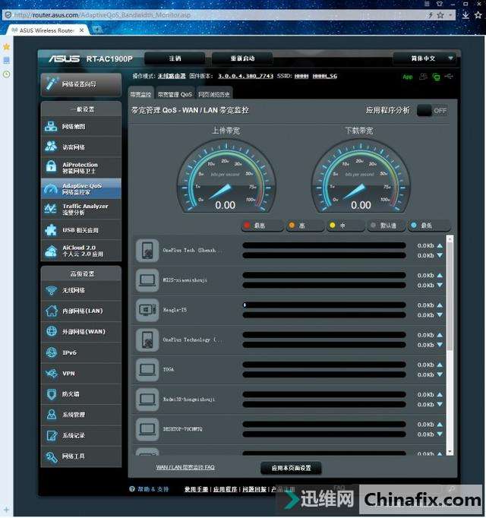The height and width of the screenshot is (518, 486).
Task: Click the 下载带宽 download gauge
Action: [x=361, y=177]
